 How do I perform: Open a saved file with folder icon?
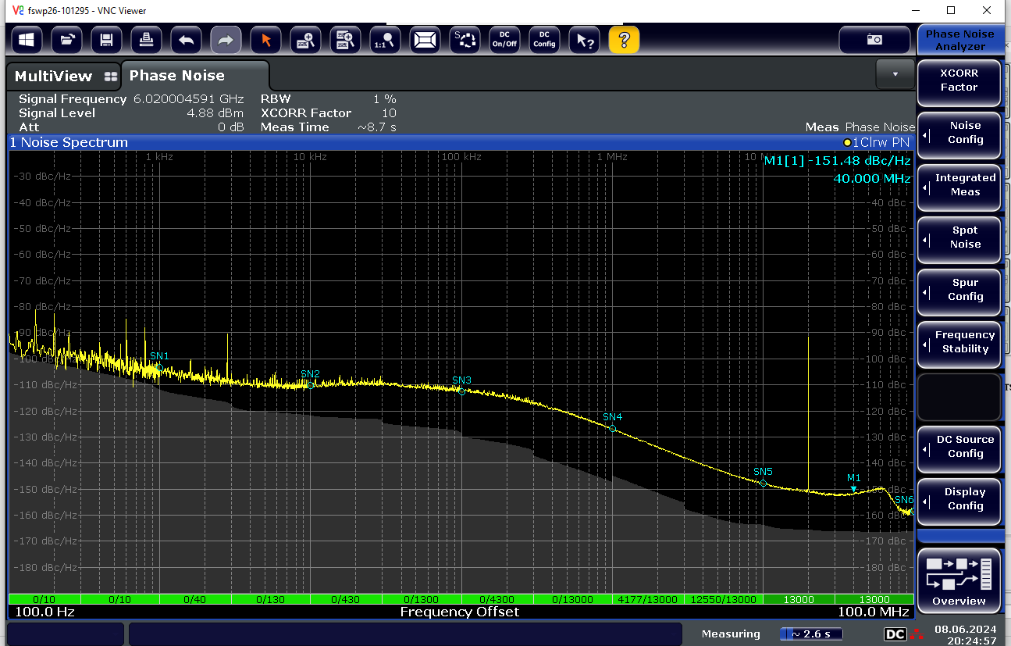66,40
